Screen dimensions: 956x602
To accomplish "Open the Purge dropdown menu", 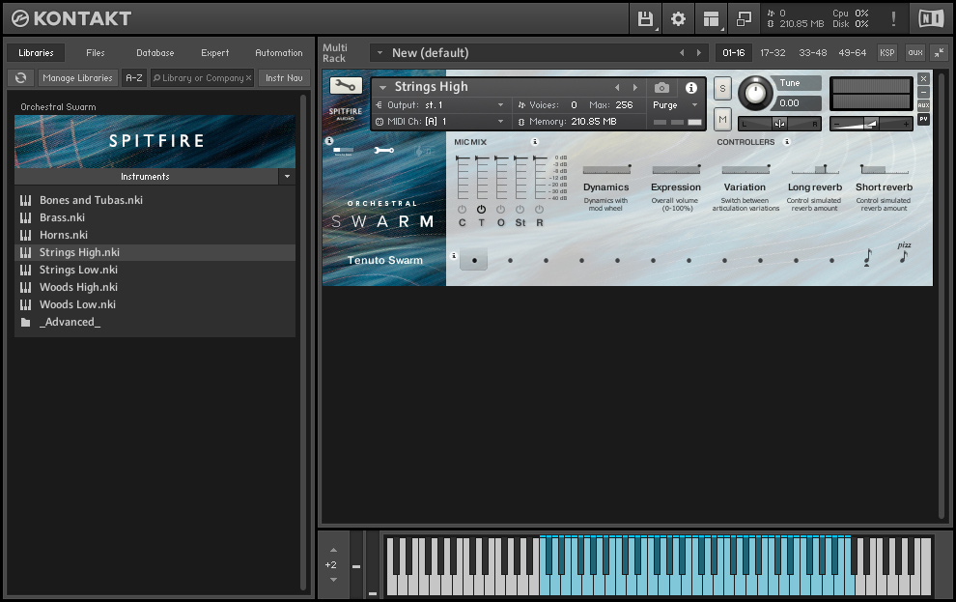I will tap(675, 104).
